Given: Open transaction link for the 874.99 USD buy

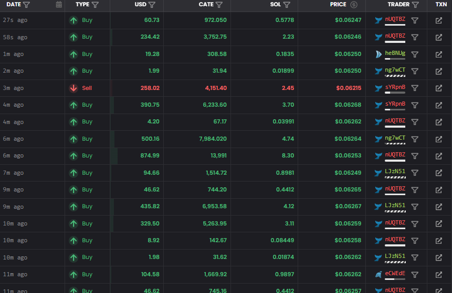Looking at the screenshot, I should [x=439, y=156].
